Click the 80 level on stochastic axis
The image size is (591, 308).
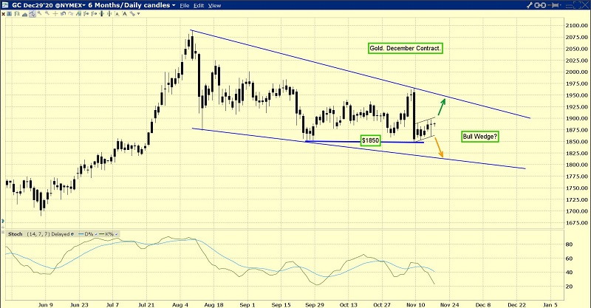pyautogui.click(x=569, y=244)
